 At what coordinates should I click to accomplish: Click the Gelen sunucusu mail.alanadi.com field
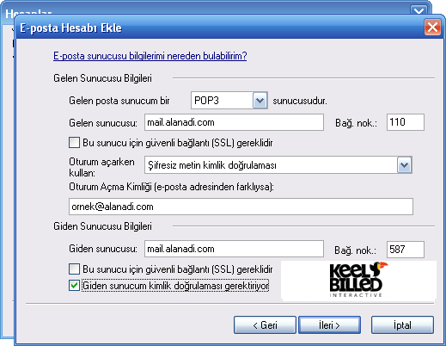(234, 122)
